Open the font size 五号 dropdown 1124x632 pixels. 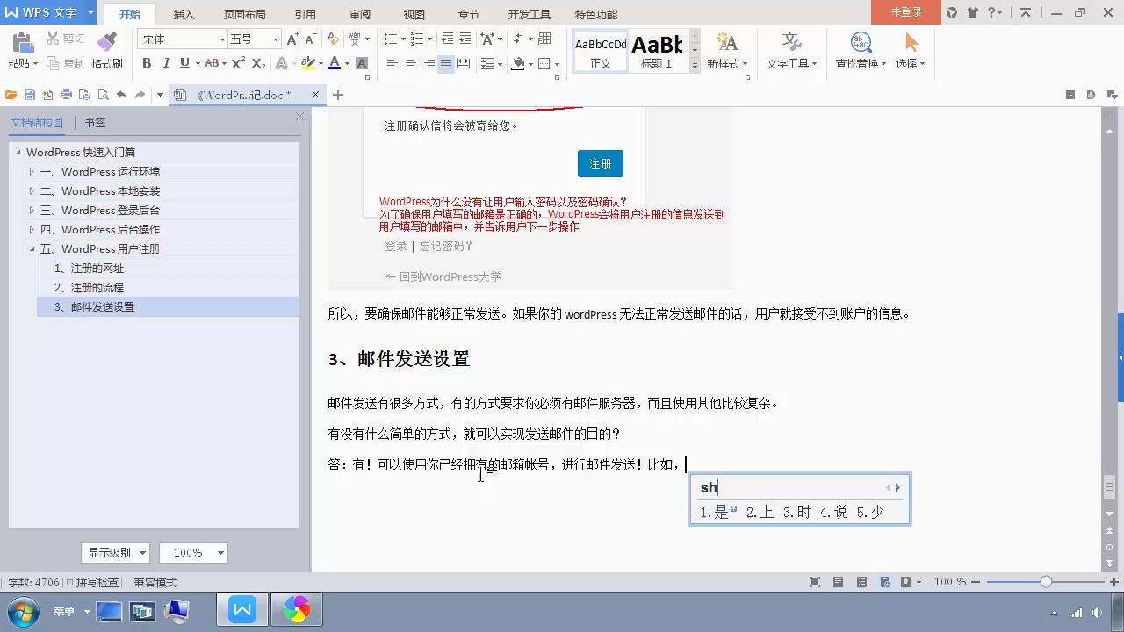coord(276,39)
